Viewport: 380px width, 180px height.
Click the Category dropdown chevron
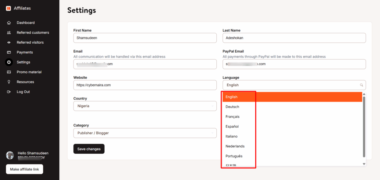[213, 133]
